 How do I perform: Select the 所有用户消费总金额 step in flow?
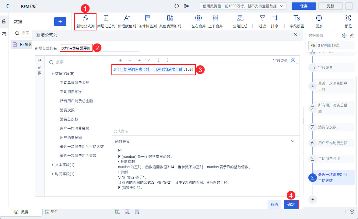332,108
